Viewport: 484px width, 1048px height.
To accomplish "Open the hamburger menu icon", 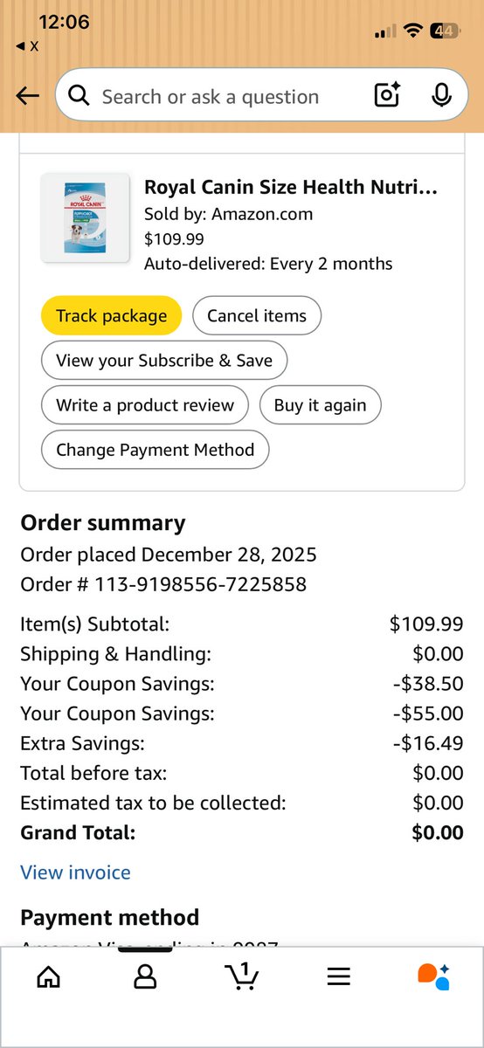I will click(x=338, y=976).
